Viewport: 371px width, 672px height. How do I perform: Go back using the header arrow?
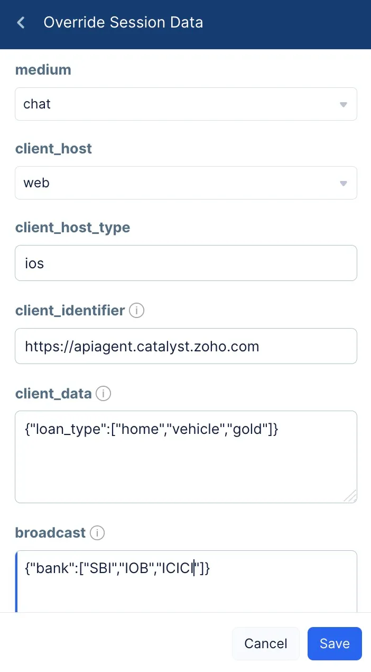[x=21, y=23]
